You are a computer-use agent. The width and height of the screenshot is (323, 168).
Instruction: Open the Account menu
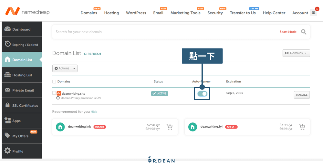[x=300, y=13]
